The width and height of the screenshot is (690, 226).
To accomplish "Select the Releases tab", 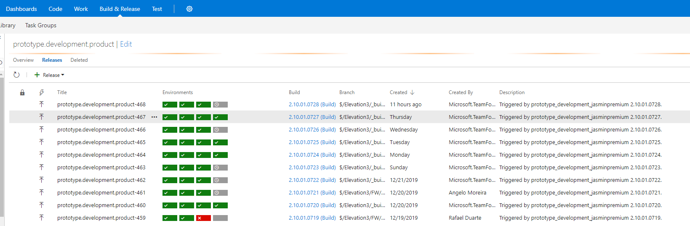I will point(52,60).
